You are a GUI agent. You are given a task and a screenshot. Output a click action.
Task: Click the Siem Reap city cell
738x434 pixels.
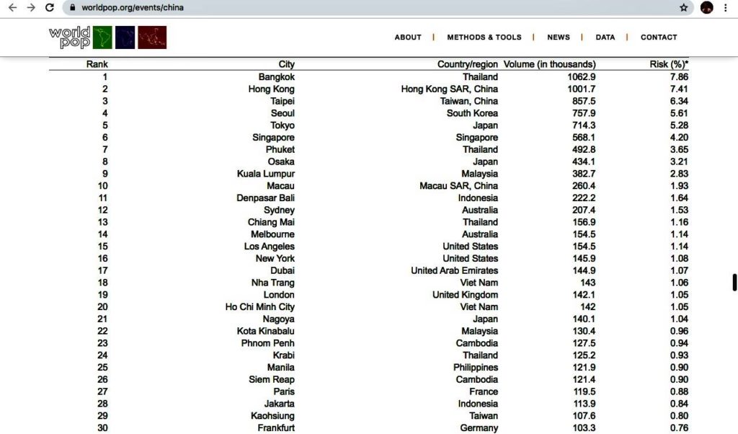(x=272, y=380)
